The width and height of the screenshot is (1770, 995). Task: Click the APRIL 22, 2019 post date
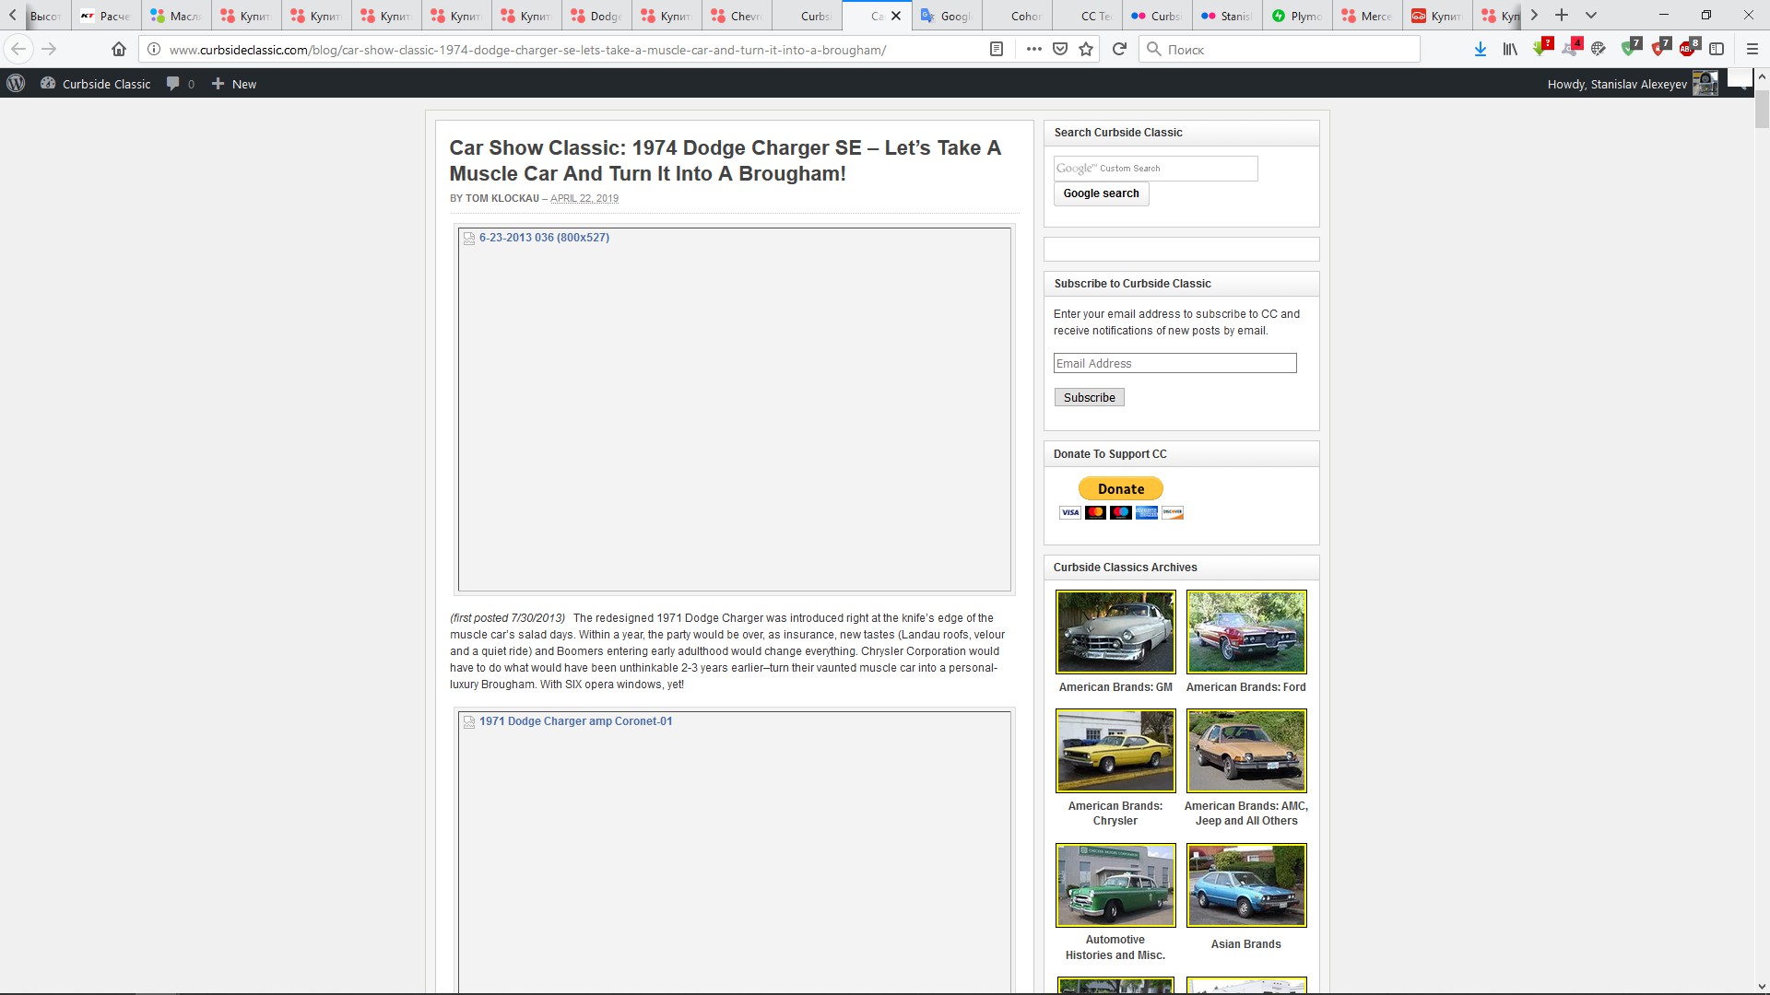point(584,198)
